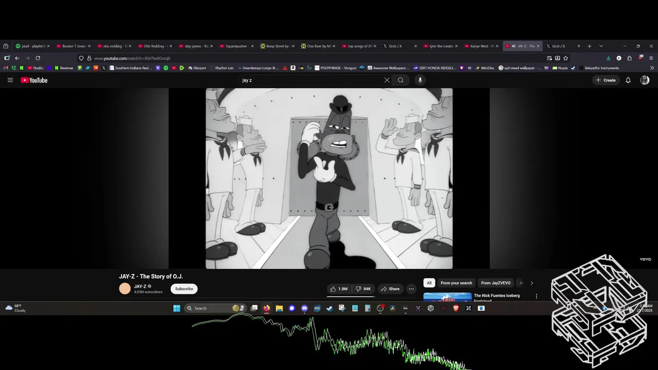Image resolution: width=658 pixels, height=370 pixels.
Task: Start voice search with the microphone icon
Action: [x=420, y=80]
